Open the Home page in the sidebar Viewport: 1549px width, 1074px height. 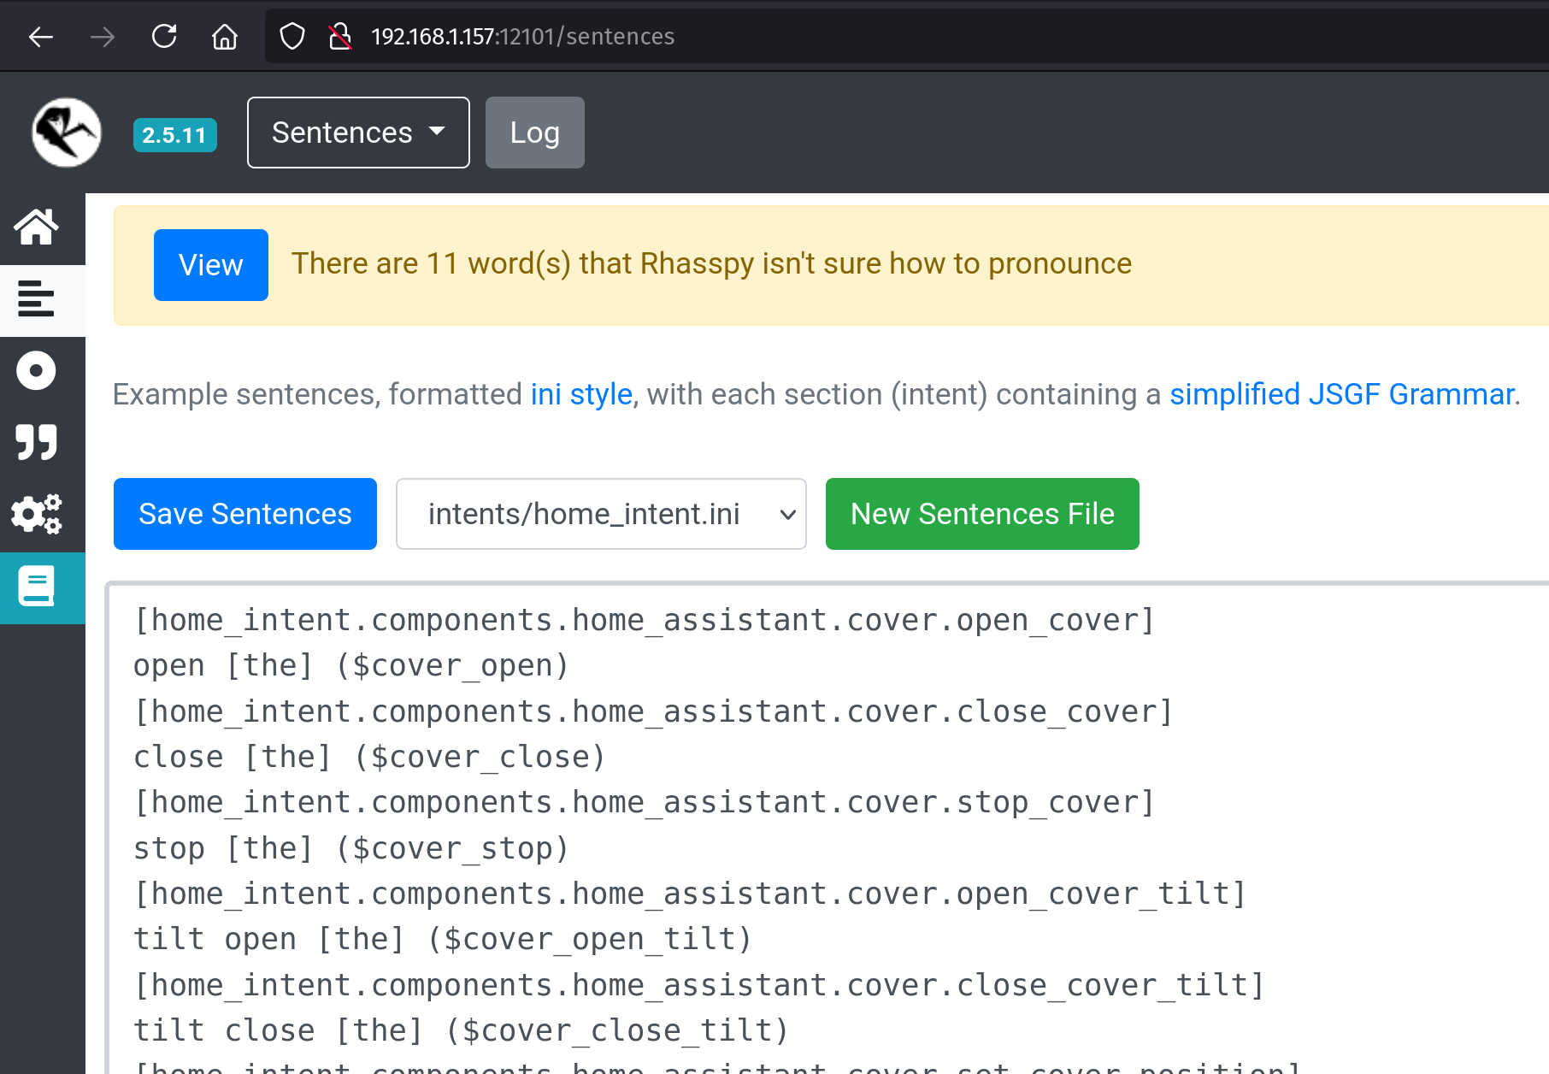[36, 227]
